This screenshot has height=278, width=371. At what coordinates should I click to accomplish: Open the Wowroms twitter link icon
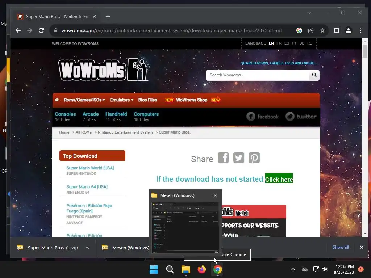click(x=301, y=117)
